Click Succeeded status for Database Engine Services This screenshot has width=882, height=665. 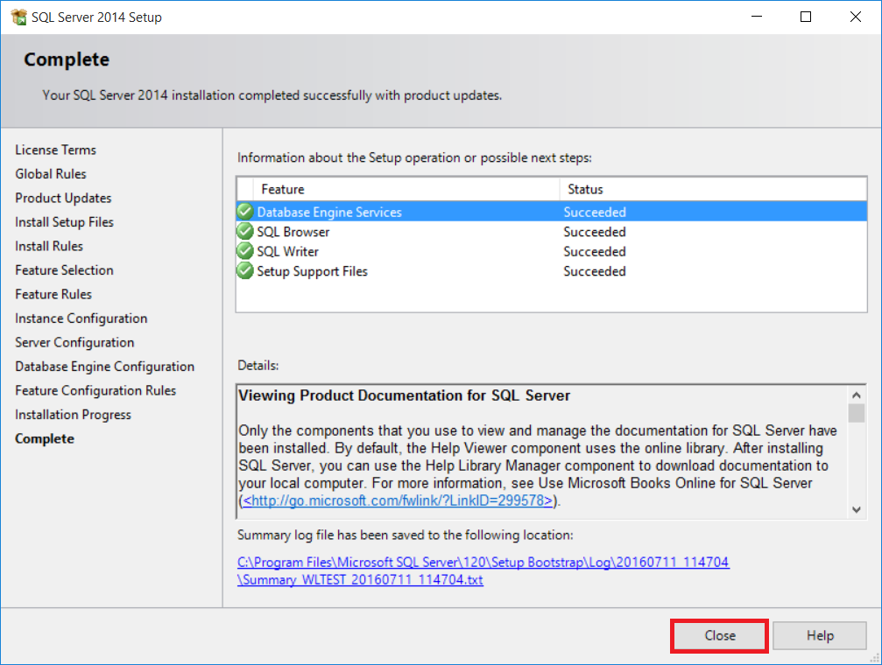tap(595, 212)
